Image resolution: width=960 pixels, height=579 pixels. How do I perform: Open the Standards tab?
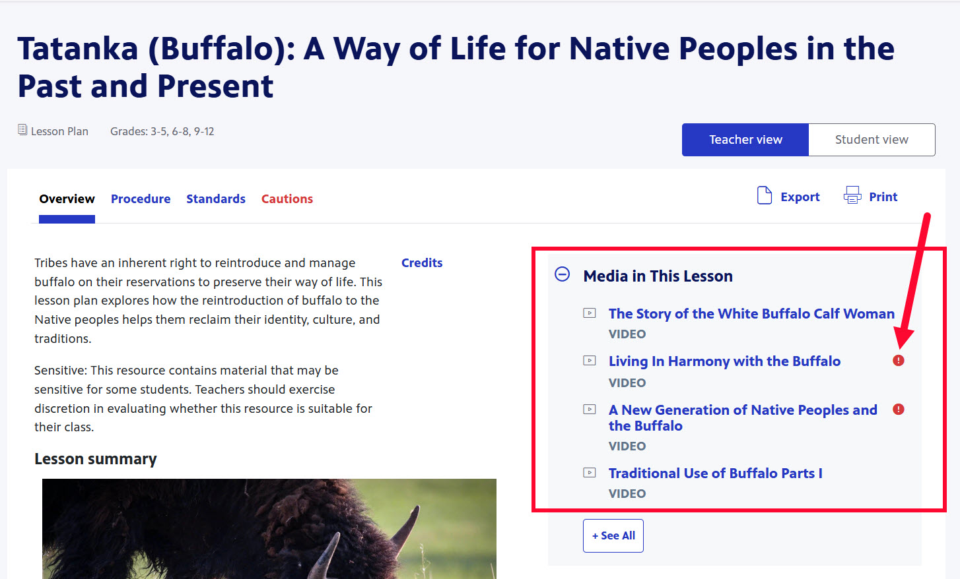coord(216,199)
